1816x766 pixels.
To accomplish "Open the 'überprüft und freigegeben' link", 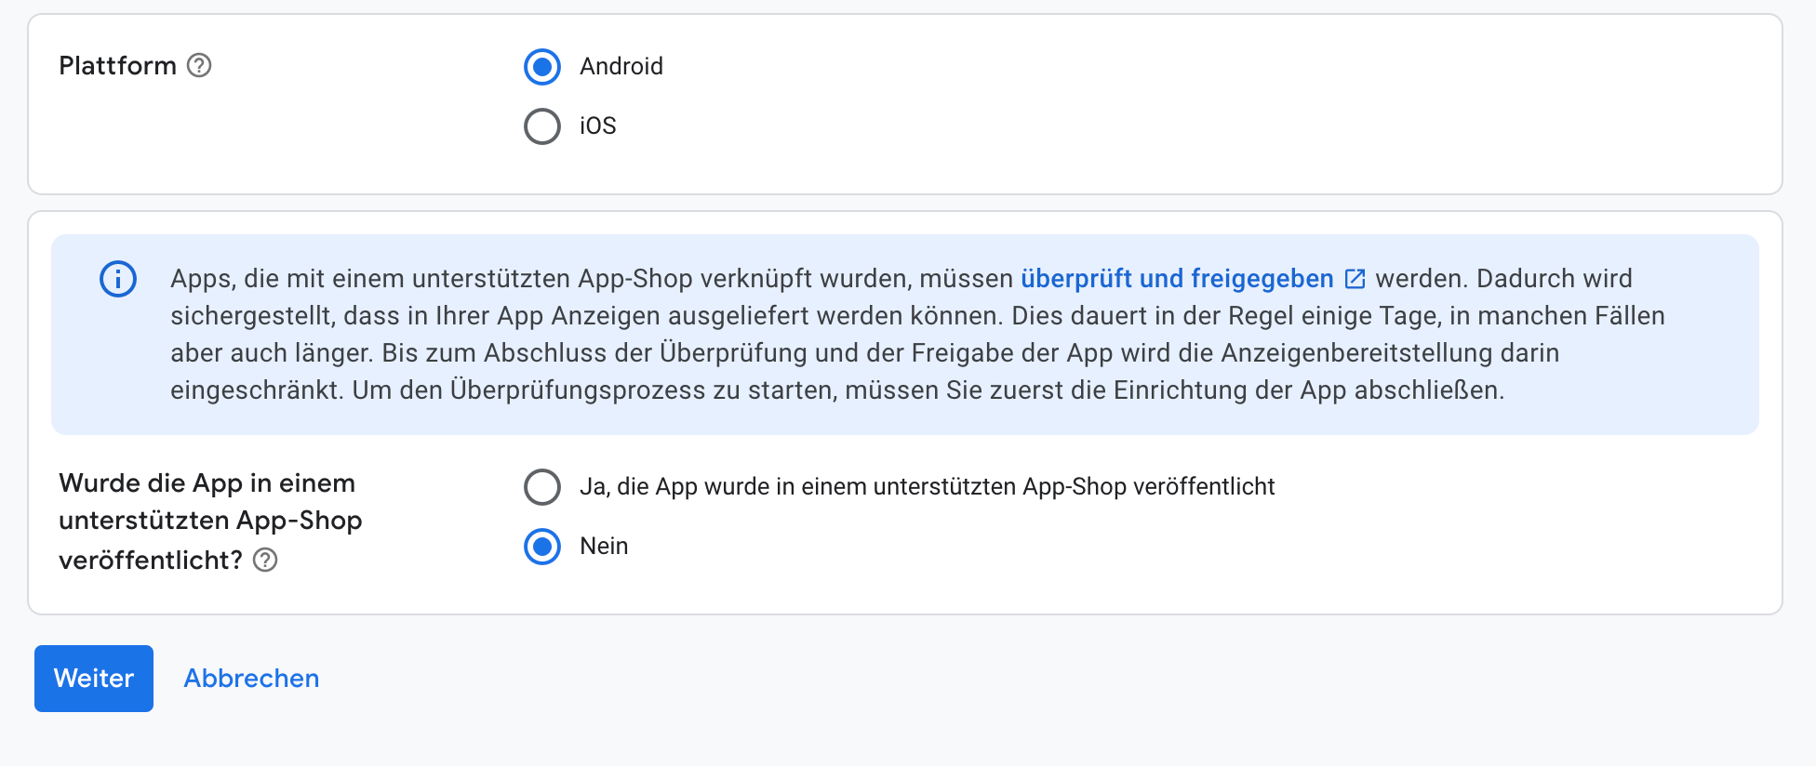I will (x=1177, y=279).
